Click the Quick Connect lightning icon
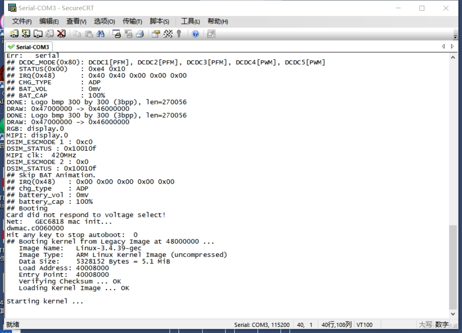 pyautogui.click(x=26, y=34)
